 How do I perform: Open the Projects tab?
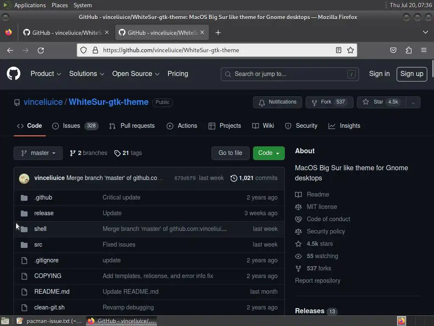[225, 126]
